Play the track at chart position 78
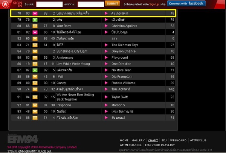This screenshot has width=226, height=153. [106, 14]
